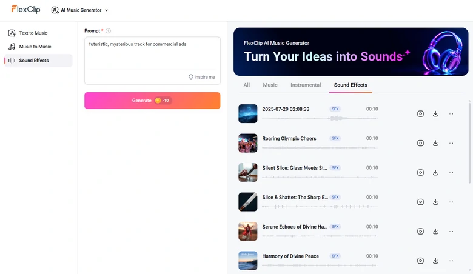
Task: Play the 2025-07-29 02:08:33 sound thumbnail
Action: click(247, 113)
